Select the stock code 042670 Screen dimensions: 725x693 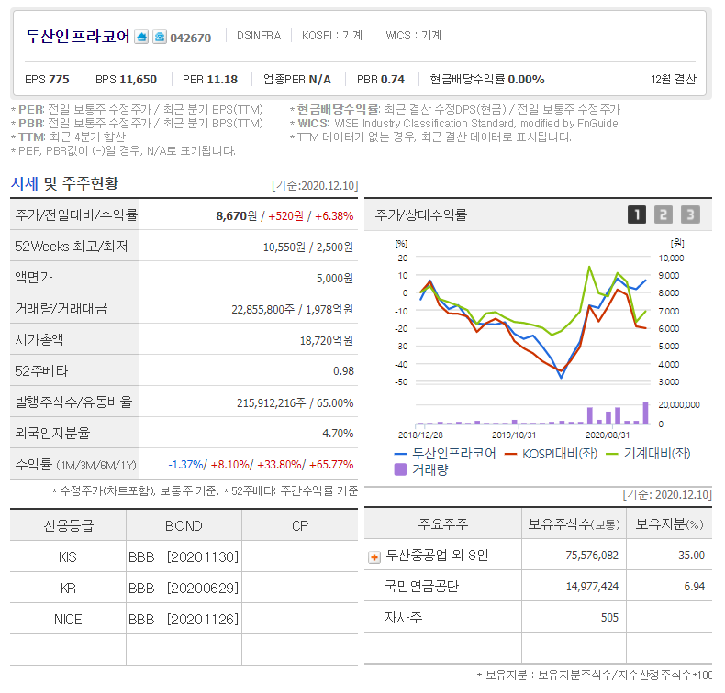pyautogui.click(x=191, y=38)
